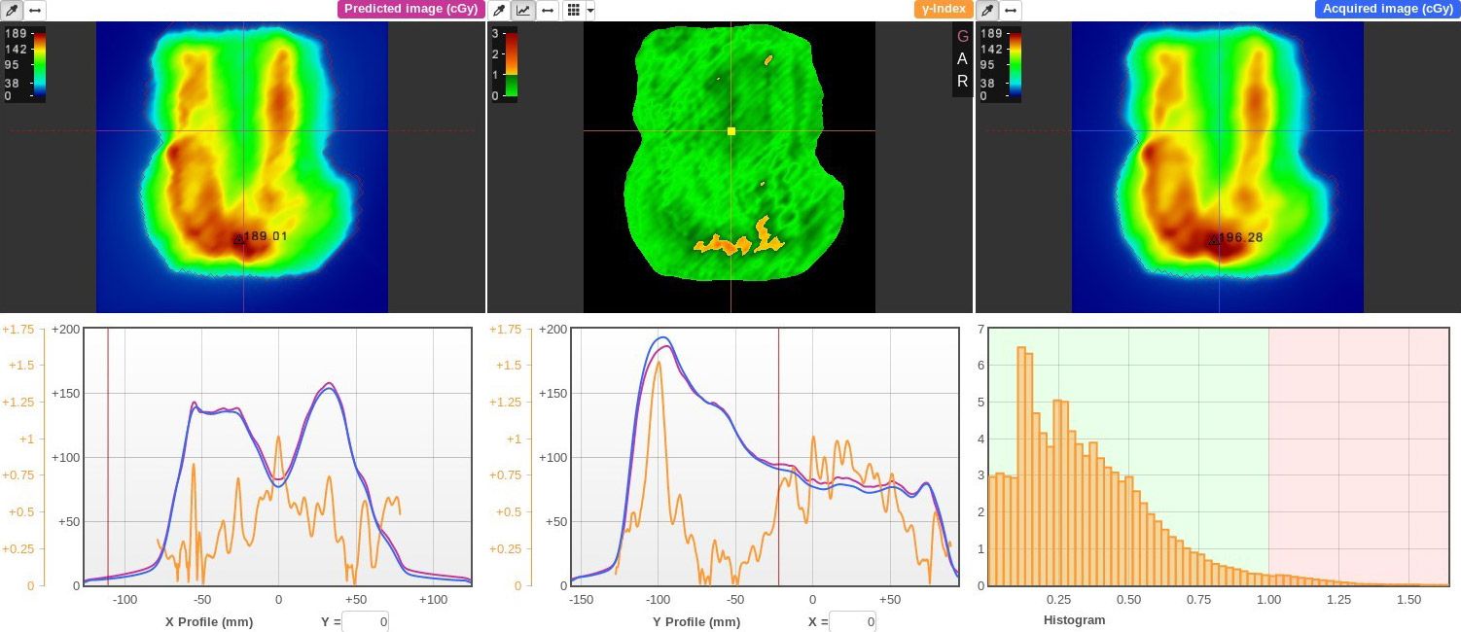Click the Predicted image (cGy) label
Viewport: 1461px width, 632px height.
tap(410, 9)
